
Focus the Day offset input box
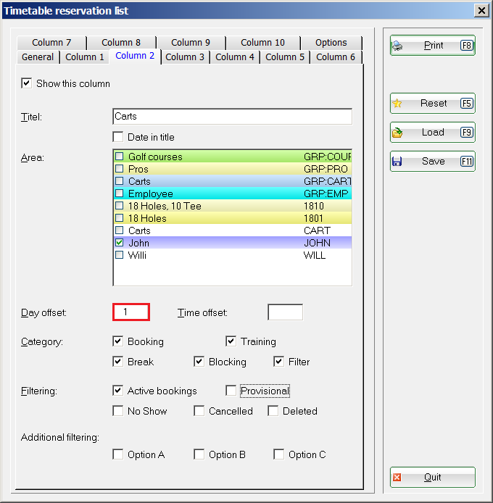pyautogui.click(x=131, y=312)
